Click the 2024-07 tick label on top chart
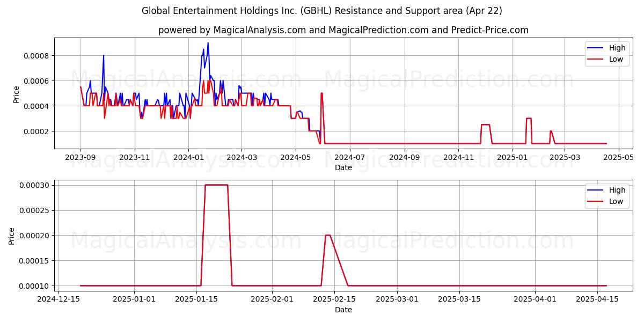Image resolution: width=644 pixels, height=322 pixels. click(x=349, y=157)
